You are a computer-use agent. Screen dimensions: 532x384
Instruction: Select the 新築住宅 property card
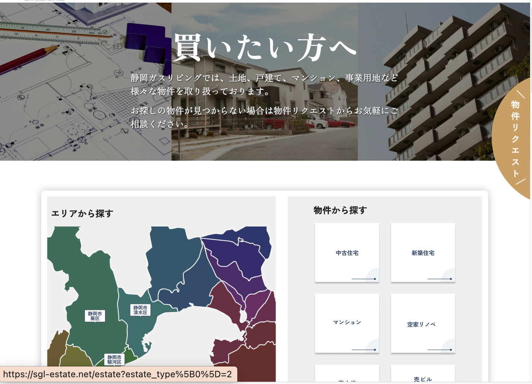423,252
